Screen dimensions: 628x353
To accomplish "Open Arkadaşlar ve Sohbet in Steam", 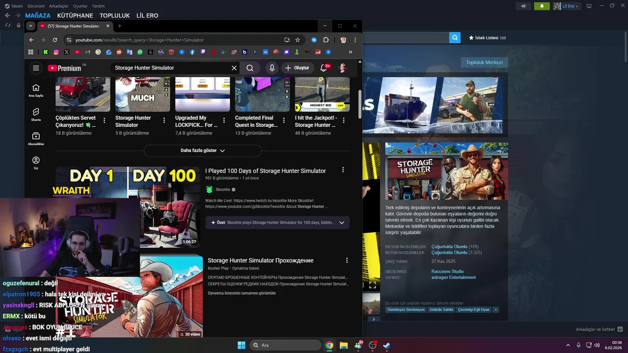I will click(599, 329).
